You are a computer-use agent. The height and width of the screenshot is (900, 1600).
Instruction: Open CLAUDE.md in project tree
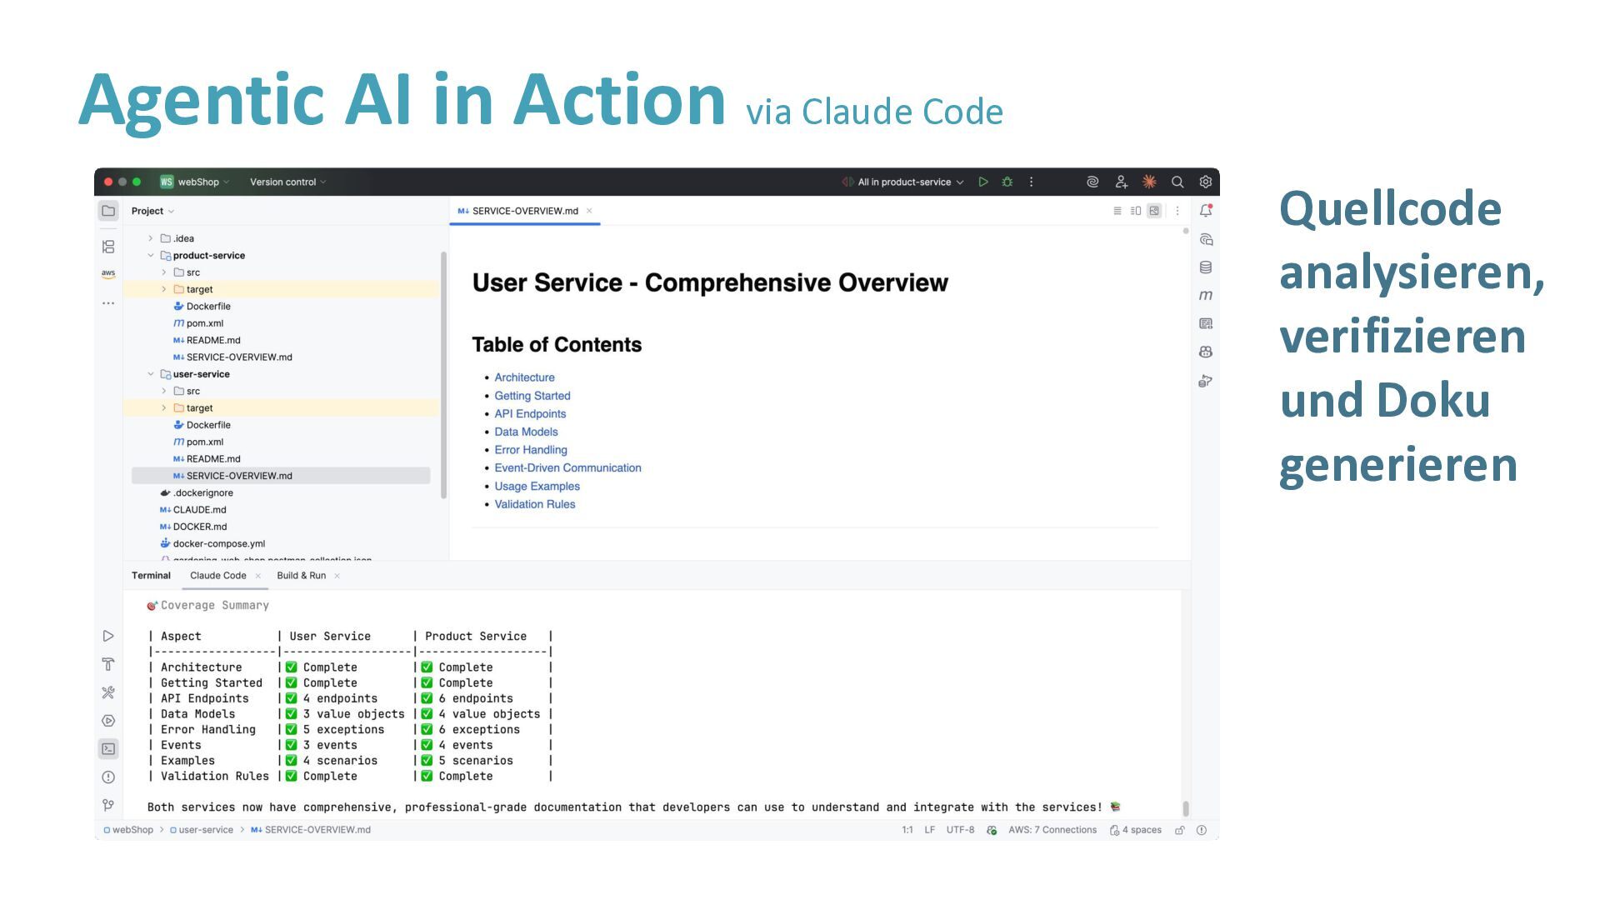click(199, 510)
